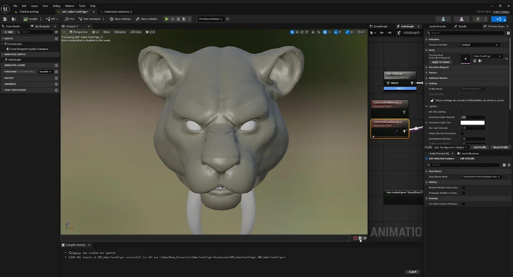Screen dimensions: 513x277
Task: Click the Directional Light Color swatch
Action: [x=473, y=123]
